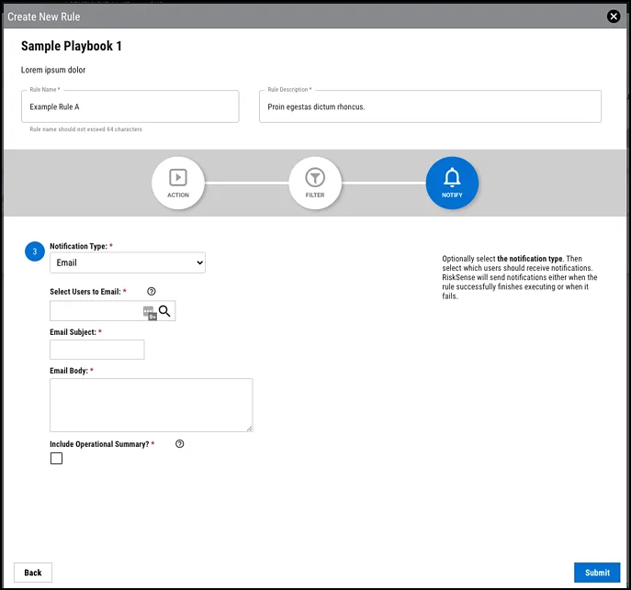Viewport: 631px width, 590px height.
Task: Click the notification type help paragraph
Action: [520, 277]
